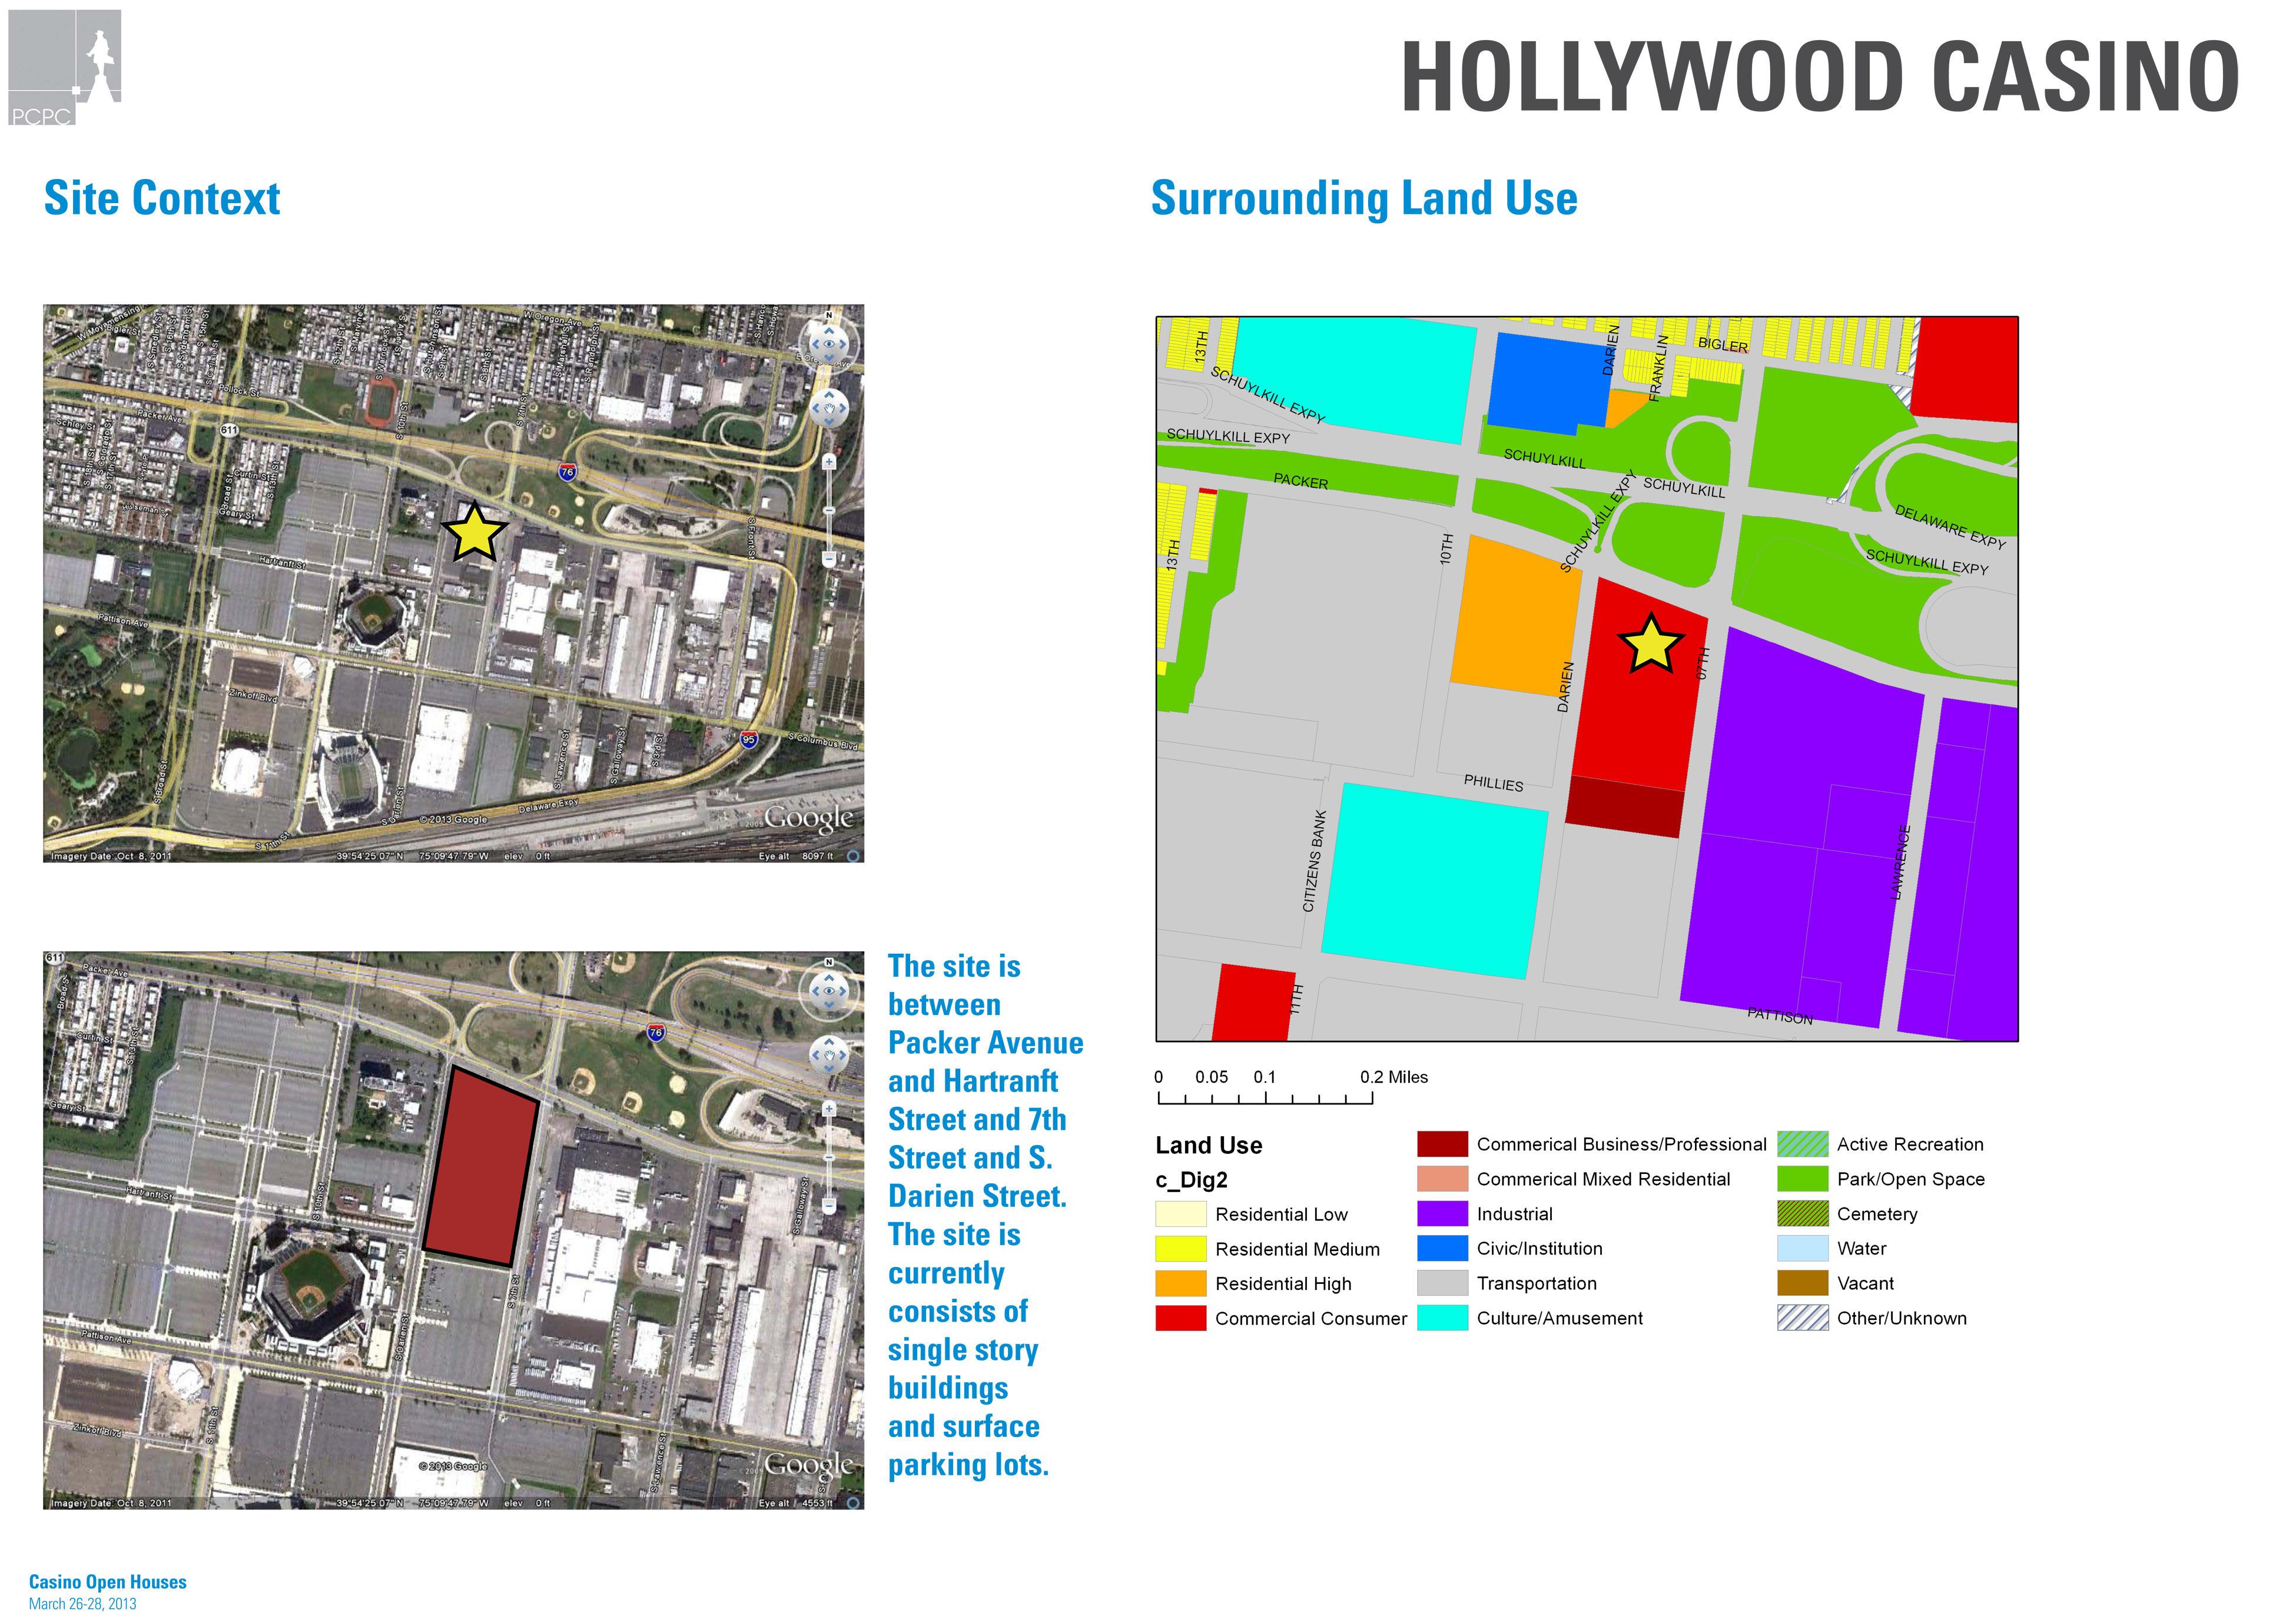
Task: Click the dark red parcel below the starred site
Action: [1624, 807]
